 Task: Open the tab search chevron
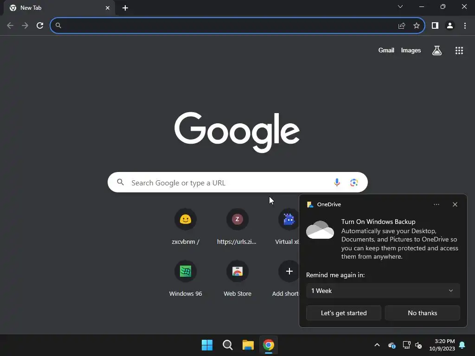tap(400, 6)
